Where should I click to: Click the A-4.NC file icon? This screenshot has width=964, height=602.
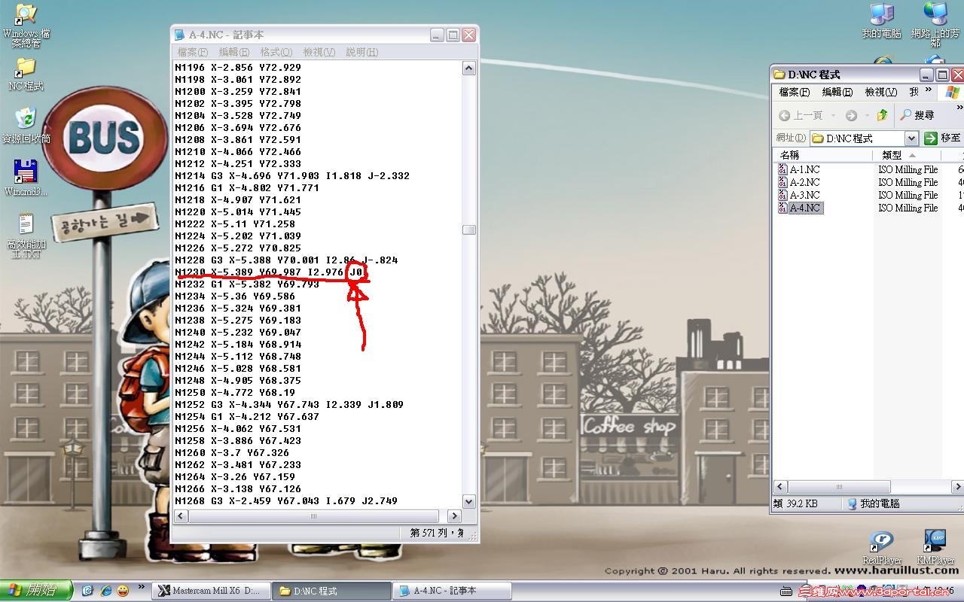point(783,208)
